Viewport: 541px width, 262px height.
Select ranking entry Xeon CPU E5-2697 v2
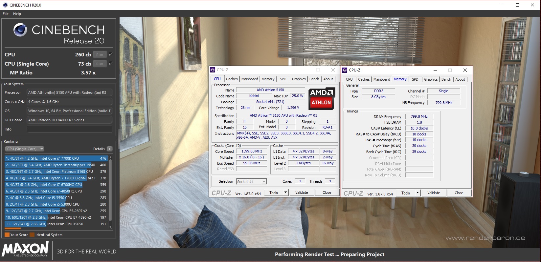56,211
